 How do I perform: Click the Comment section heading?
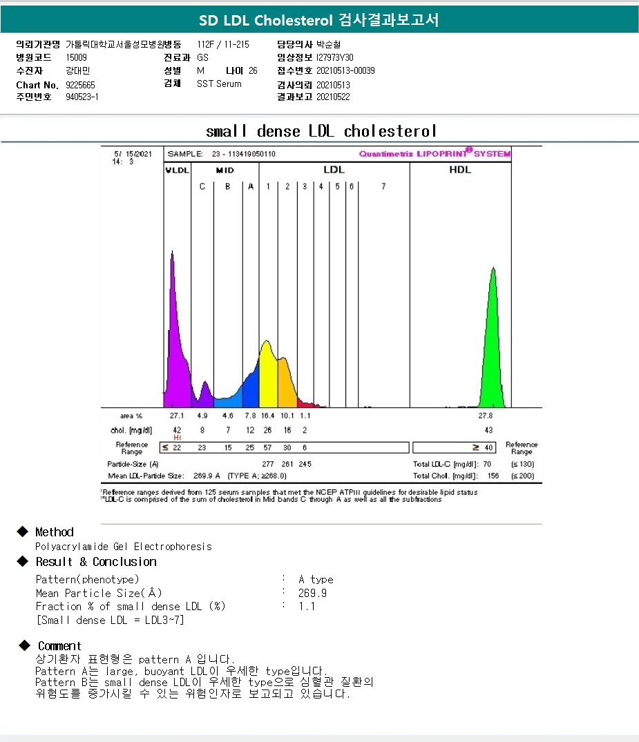tap(59, 647)
